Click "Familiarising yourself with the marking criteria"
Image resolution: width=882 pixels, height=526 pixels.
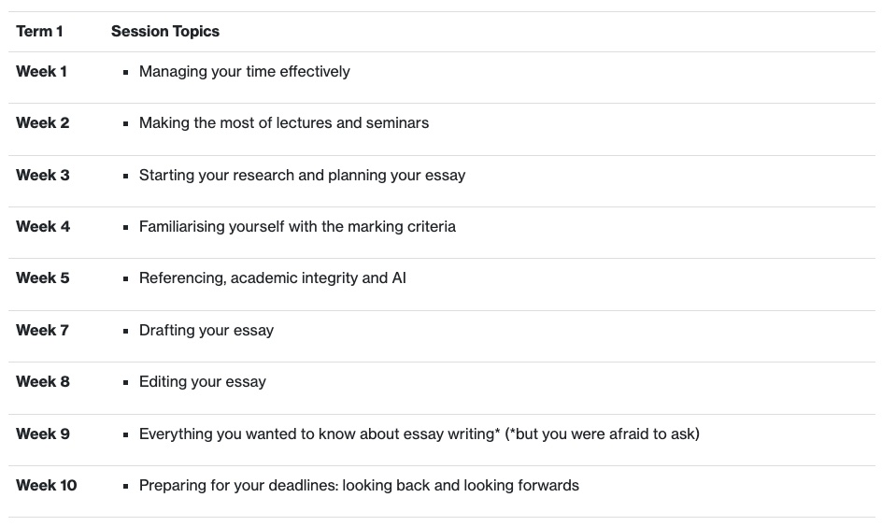[x=297, y=227]
